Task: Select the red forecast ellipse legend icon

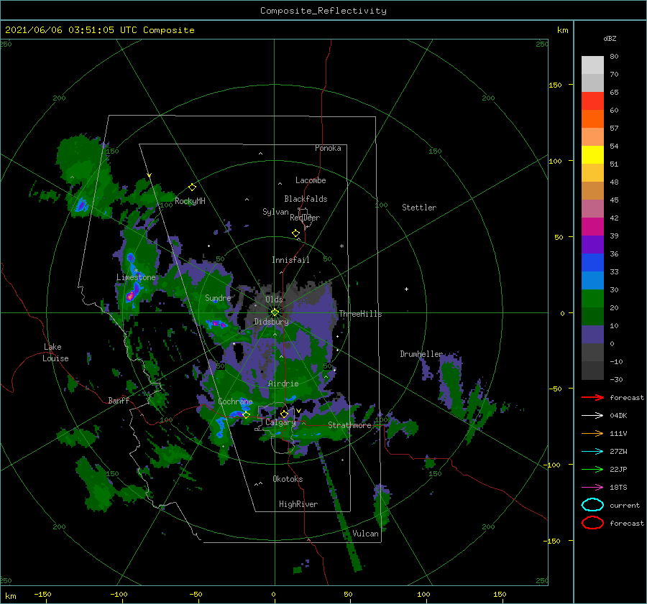Action: pos(592,523)
